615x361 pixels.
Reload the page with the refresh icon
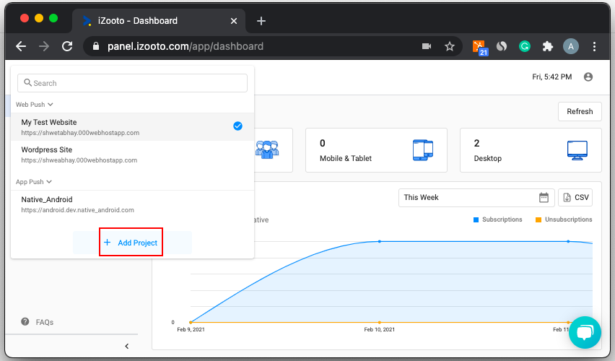[x=67, y=46]
